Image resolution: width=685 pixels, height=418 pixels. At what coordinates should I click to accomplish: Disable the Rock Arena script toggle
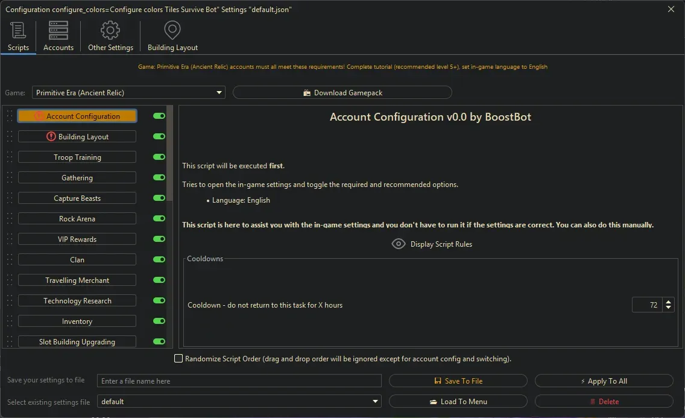tap(159, 218)
